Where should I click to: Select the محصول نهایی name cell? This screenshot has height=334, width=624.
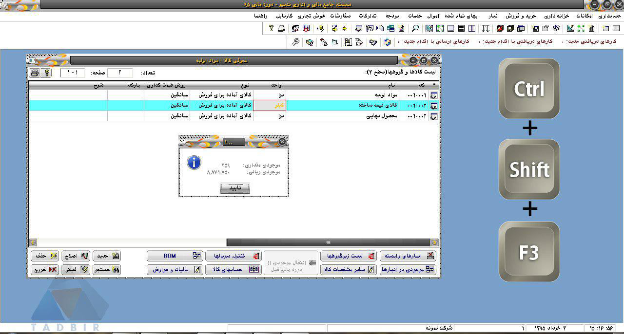click(x=342, y=116)
